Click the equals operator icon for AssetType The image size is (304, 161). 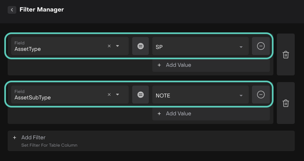[x=141, y=46]
